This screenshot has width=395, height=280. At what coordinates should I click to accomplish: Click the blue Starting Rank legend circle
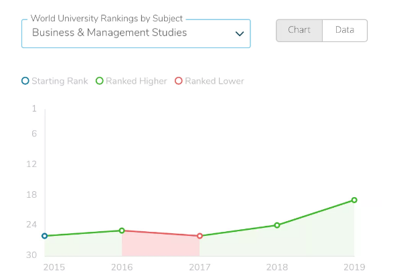25,81
